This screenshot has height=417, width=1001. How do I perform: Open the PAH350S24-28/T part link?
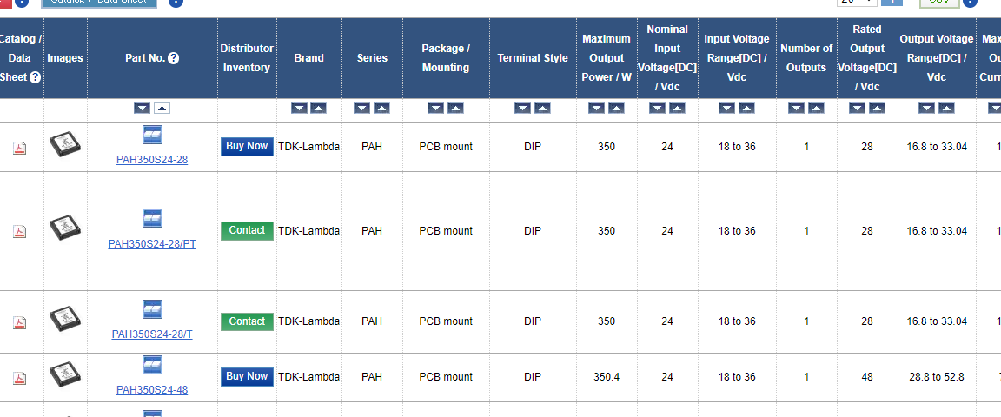point(152,334)
